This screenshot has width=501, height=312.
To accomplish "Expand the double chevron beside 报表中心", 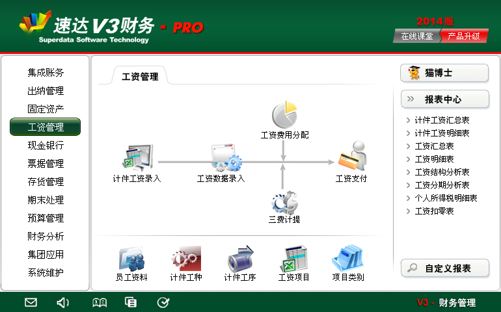I will [x=411, y=99].
